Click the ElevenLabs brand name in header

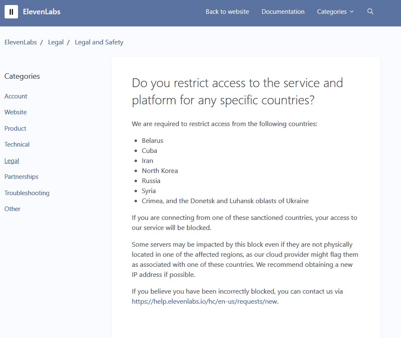pos(41,12)
